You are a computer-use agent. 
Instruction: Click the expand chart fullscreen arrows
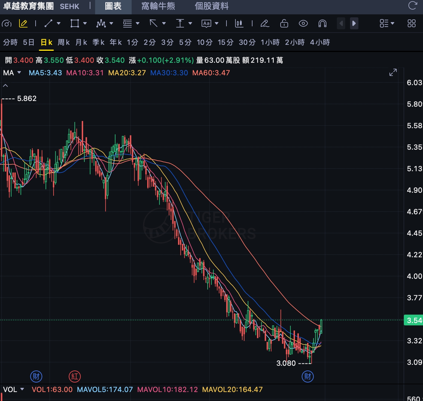[393, 72]
